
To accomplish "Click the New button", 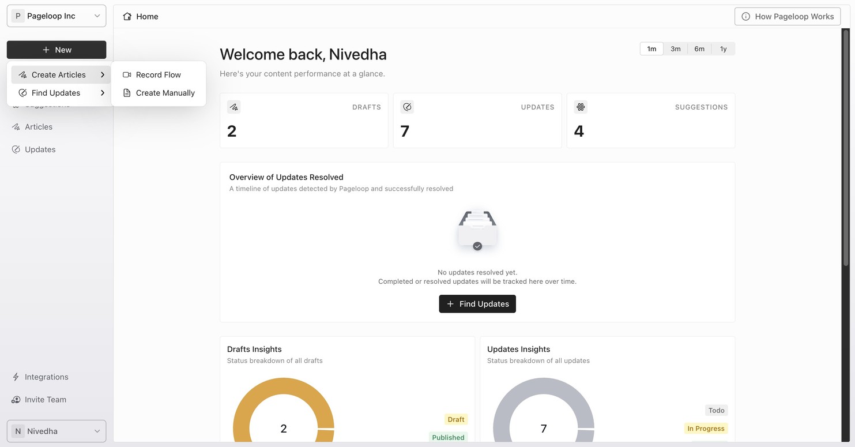I will [57, 50].
